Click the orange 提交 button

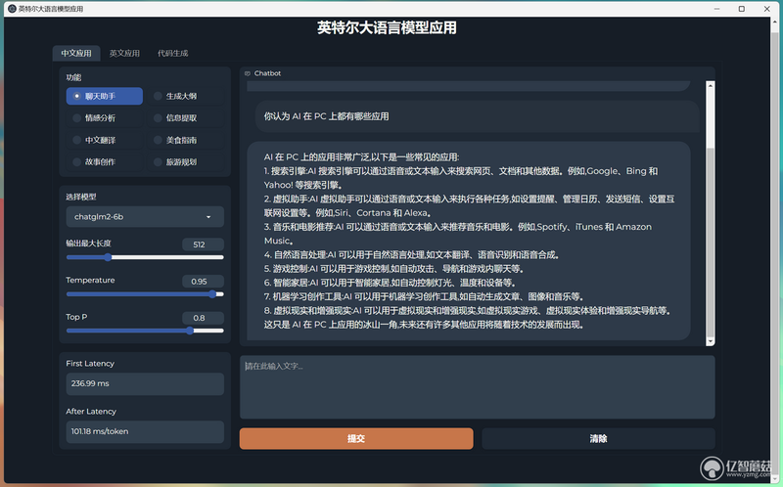[356, 439]
